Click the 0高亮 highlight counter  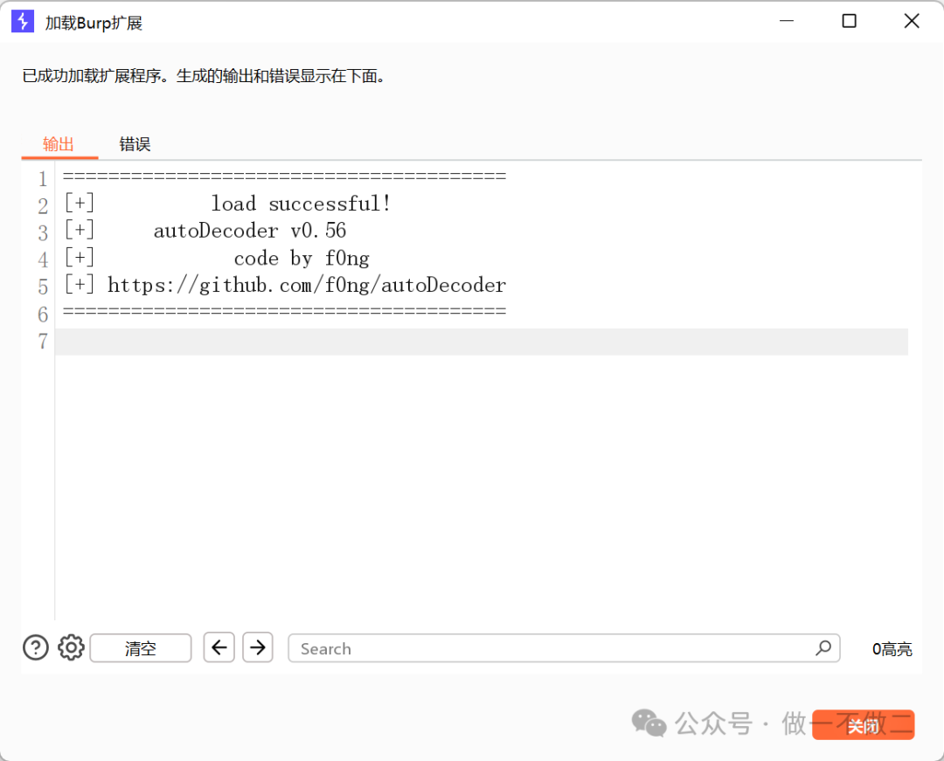coord(892,648)
